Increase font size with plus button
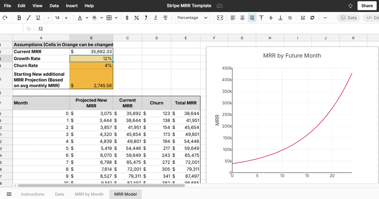379x199 pixels. click(x=66, y=18)
